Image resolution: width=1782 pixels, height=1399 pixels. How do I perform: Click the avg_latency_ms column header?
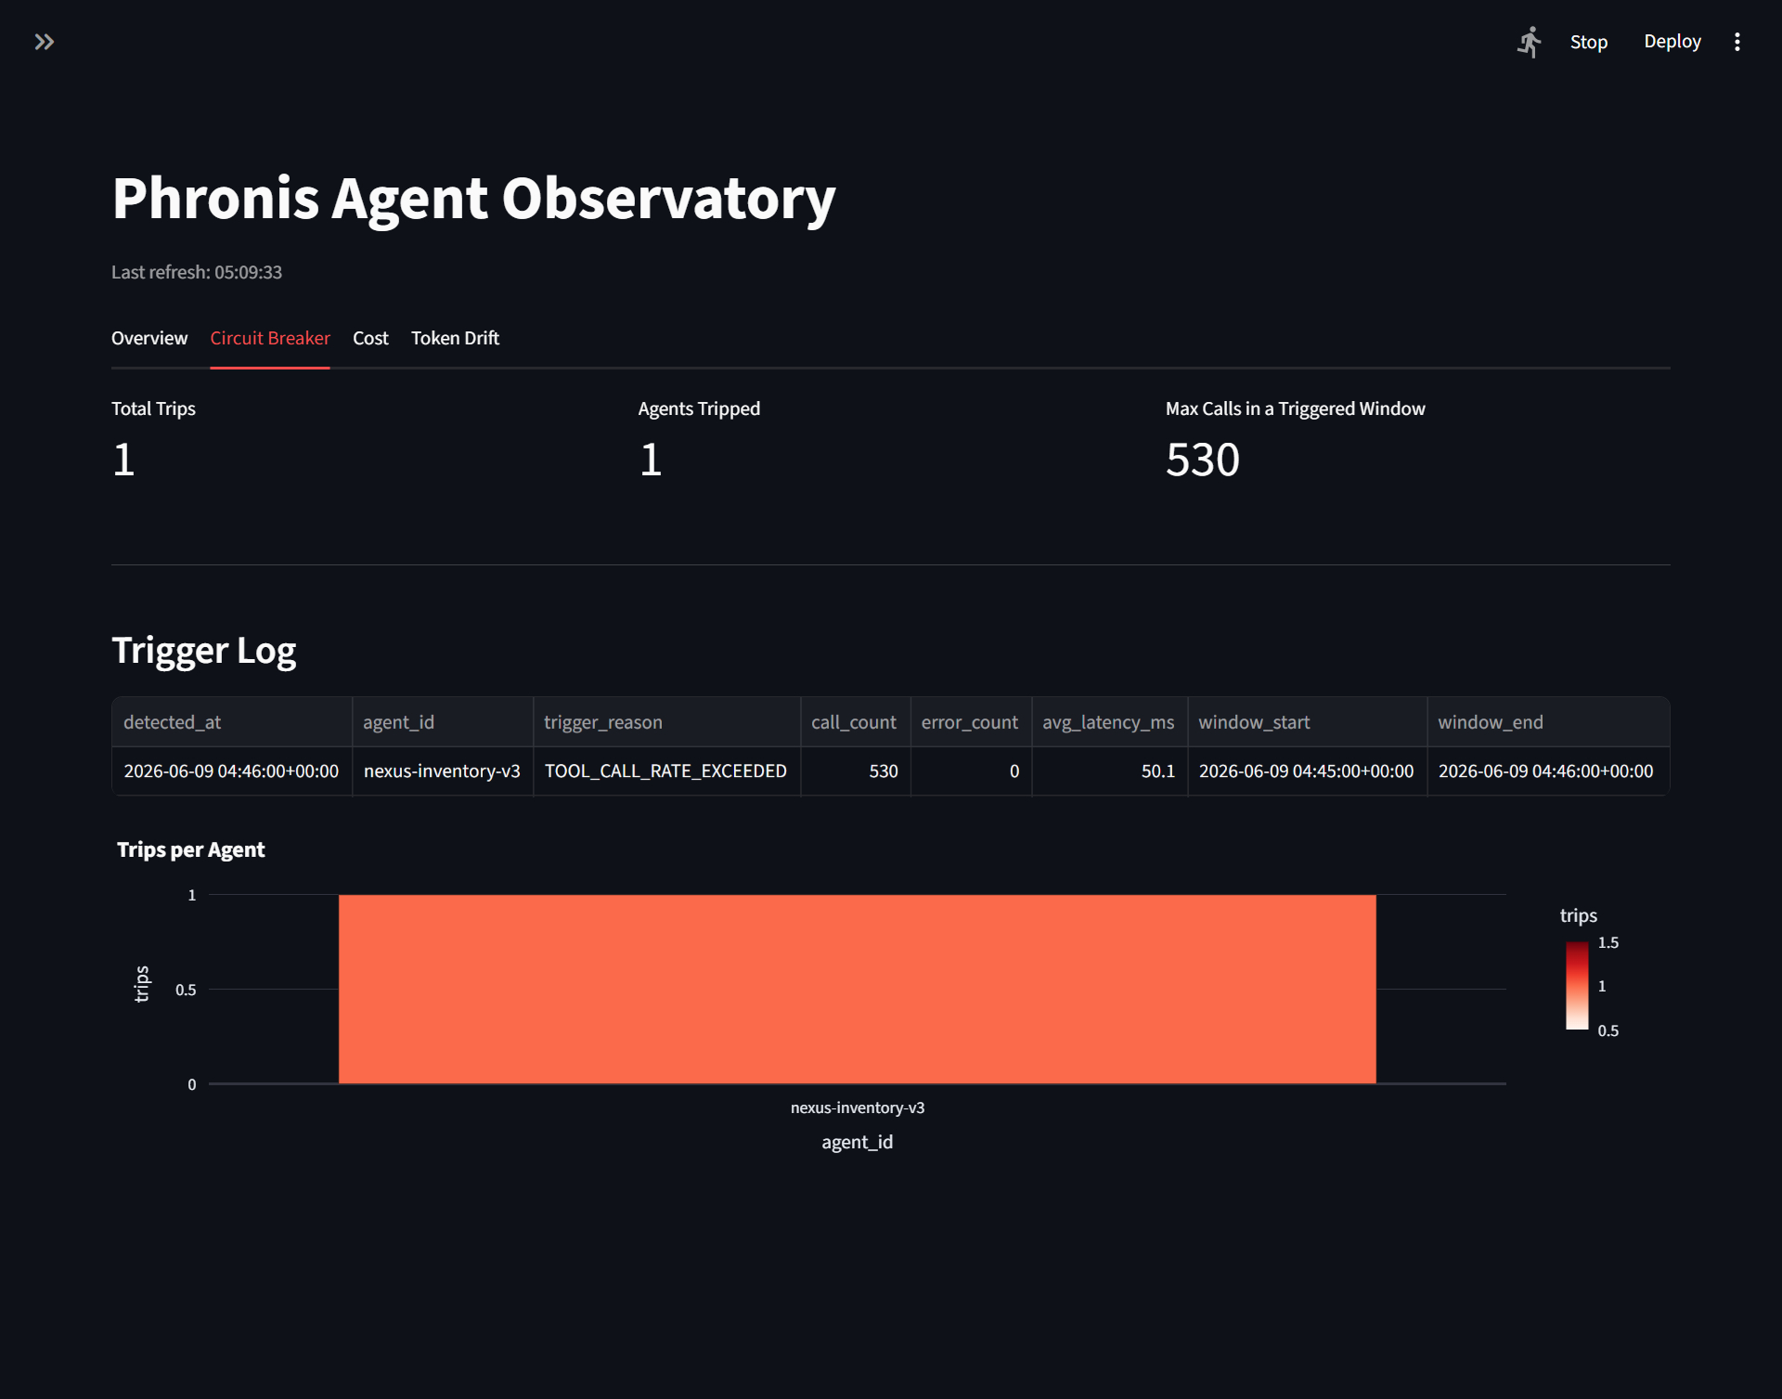click(1109, 722)
